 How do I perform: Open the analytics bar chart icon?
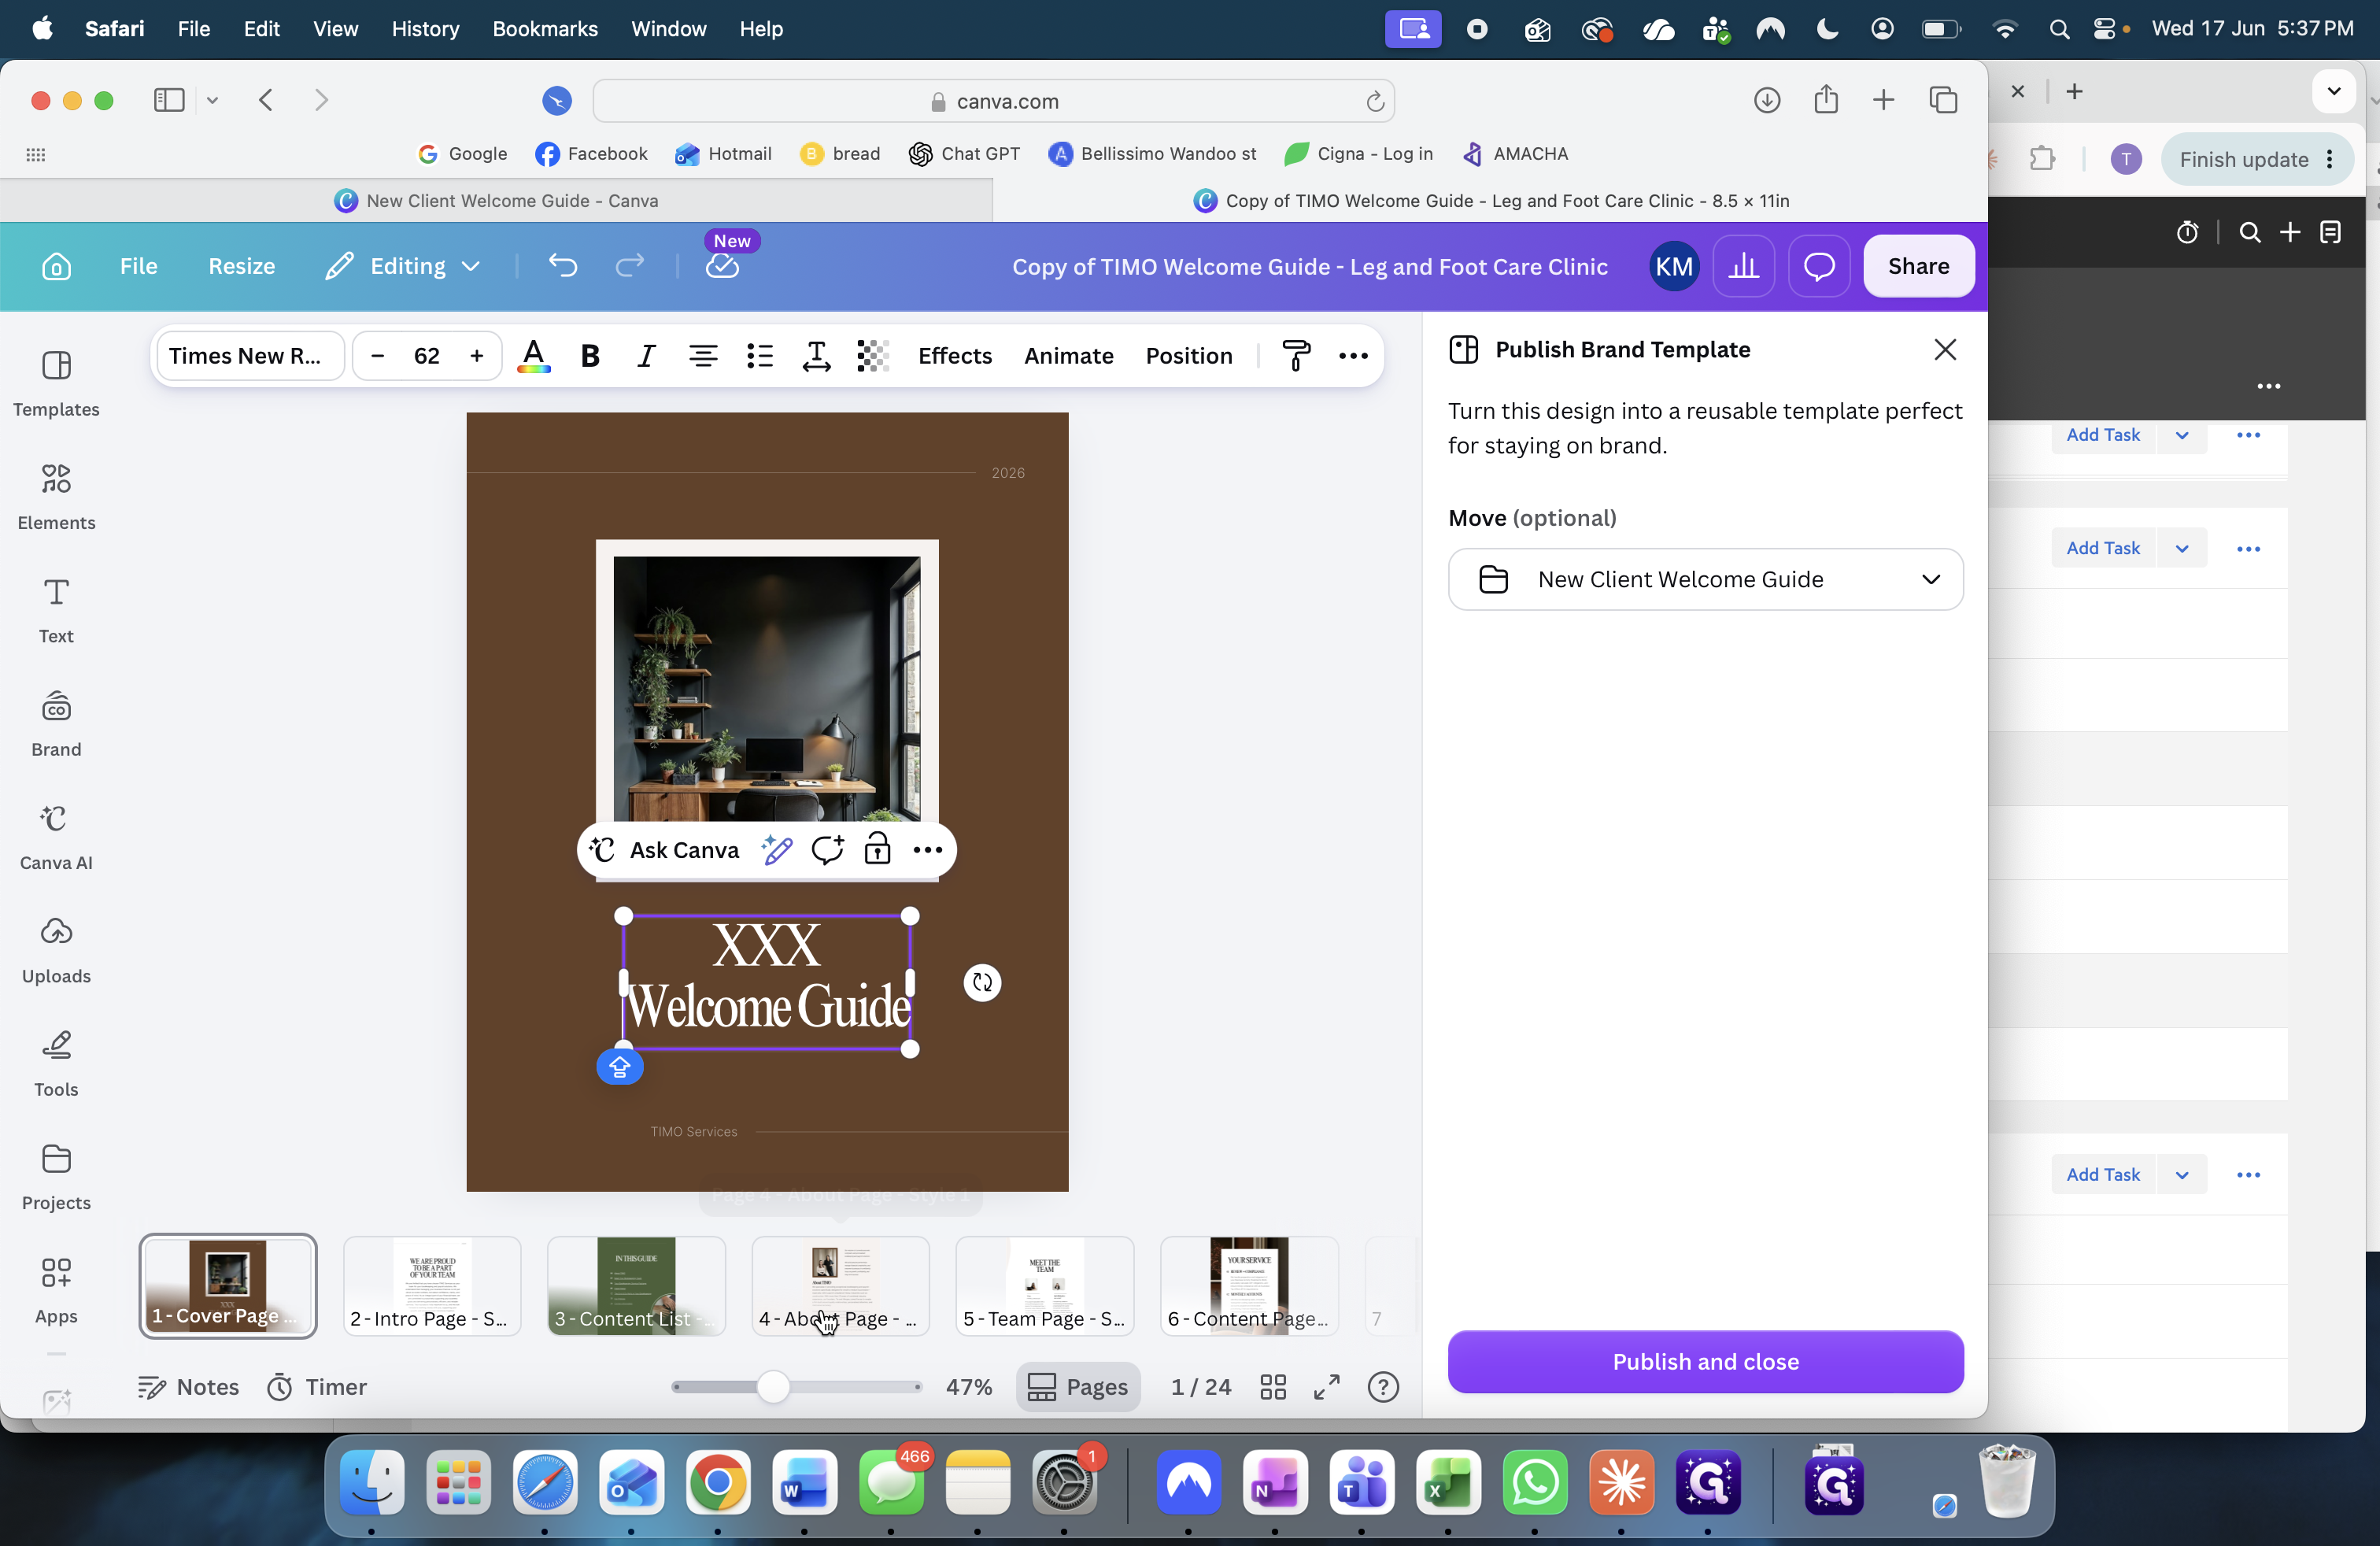pyautogui.click(x=1743, y=266)
